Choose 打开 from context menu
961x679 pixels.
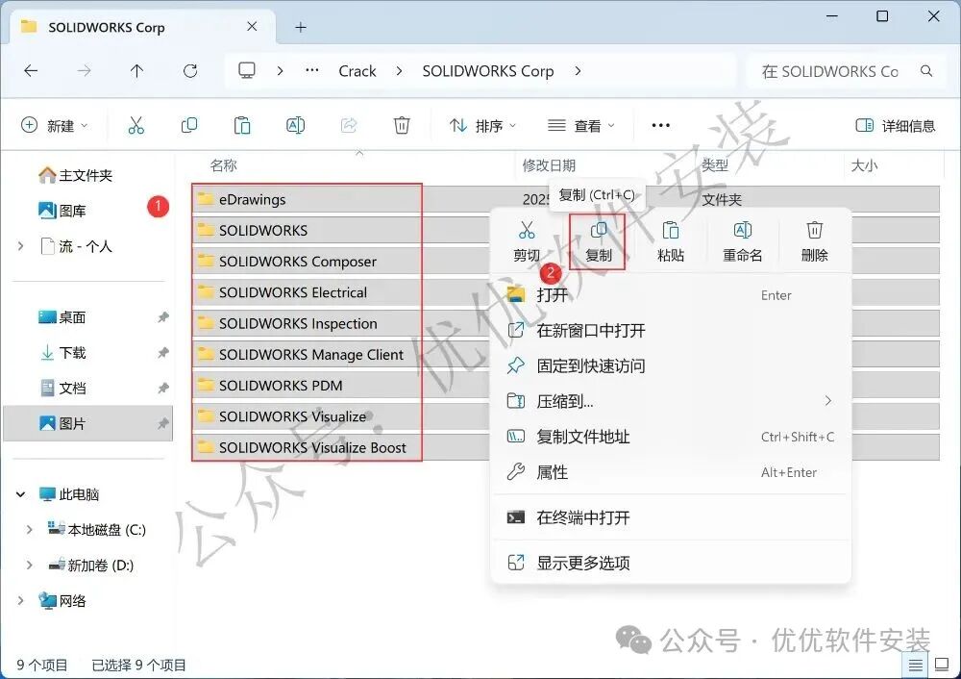(x=671, y=295)
